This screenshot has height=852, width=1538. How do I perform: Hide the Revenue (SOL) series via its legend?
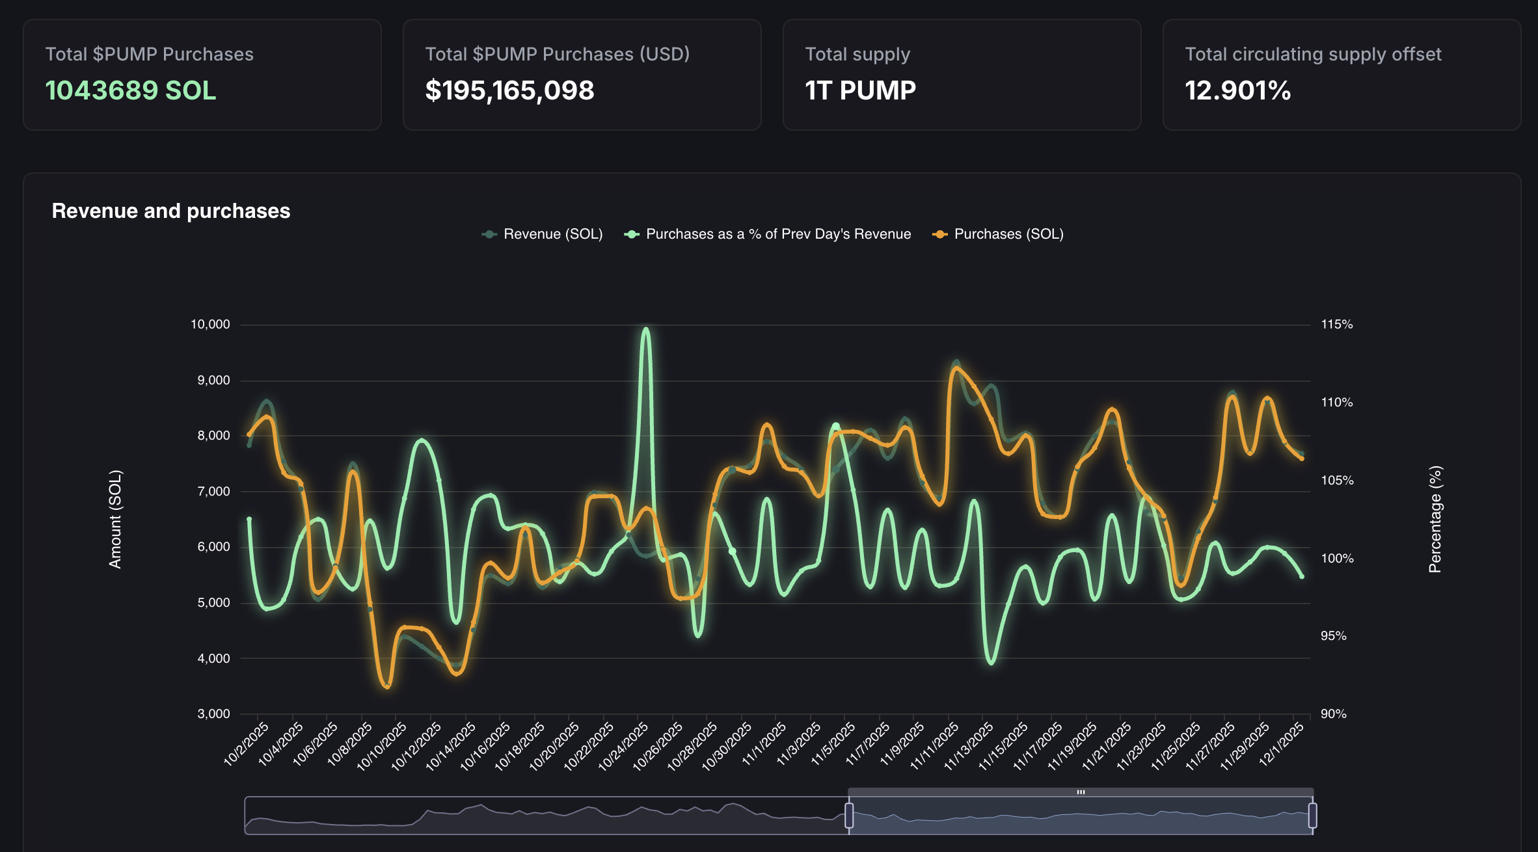[x=552, y=233]
